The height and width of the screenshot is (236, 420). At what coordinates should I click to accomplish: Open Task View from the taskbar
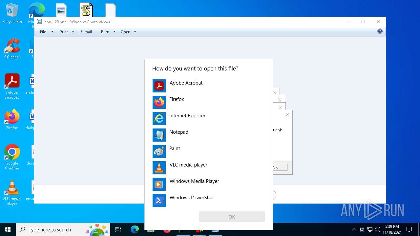pos(118,229)
